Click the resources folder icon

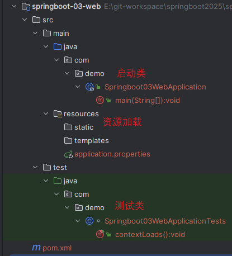[x=58, y=113]
